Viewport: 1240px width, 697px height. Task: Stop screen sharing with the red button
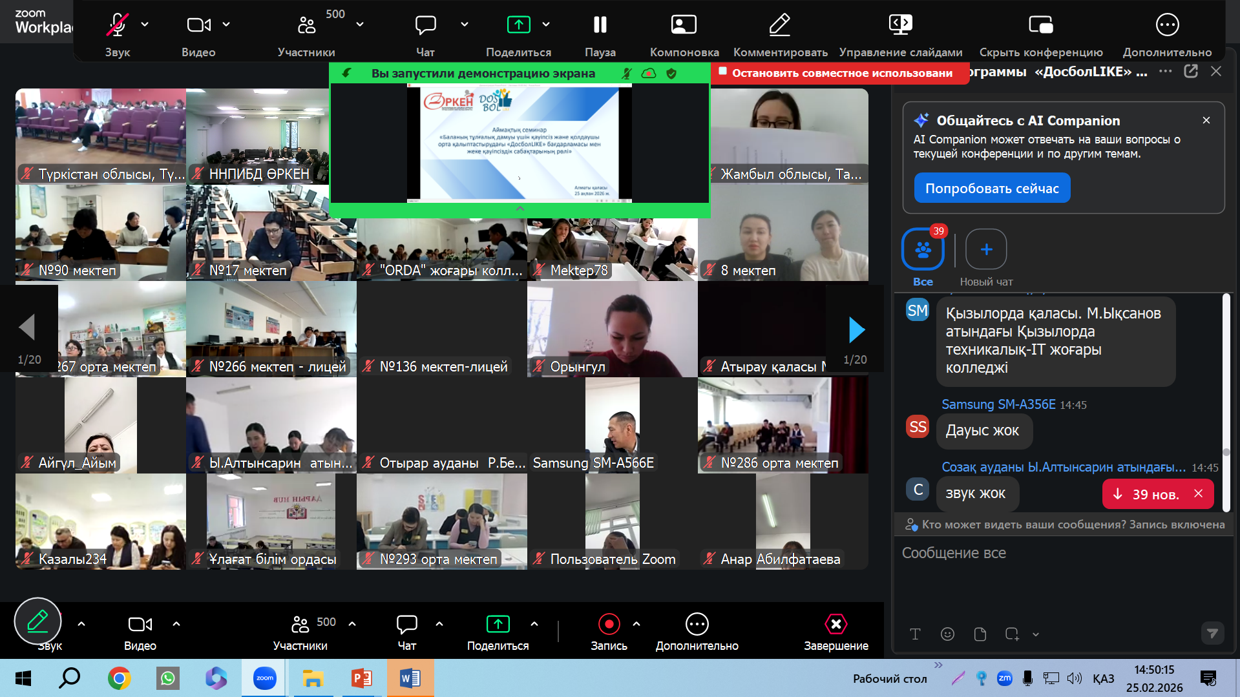pos(840,73)
